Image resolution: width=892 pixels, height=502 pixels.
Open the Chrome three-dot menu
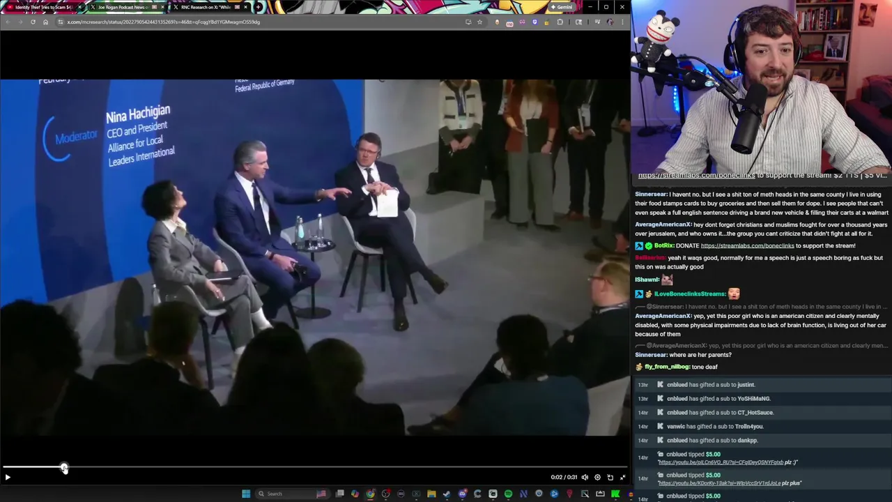click(x=623, y=22)
